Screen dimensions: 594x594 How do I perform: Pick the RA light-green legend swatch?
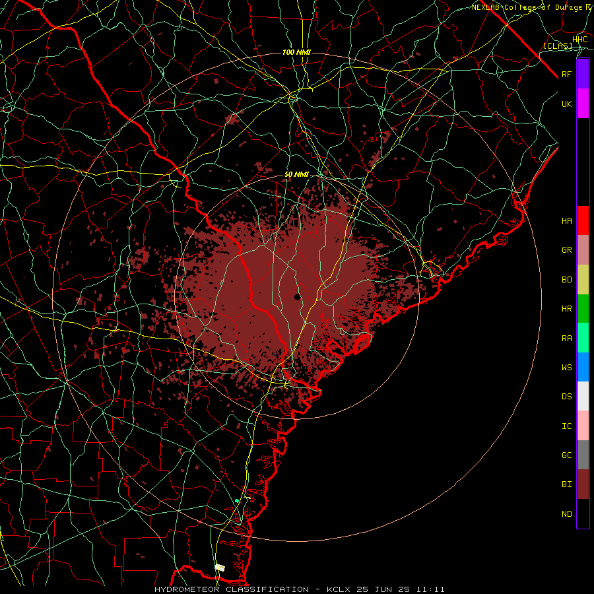[x=583, y=338]
